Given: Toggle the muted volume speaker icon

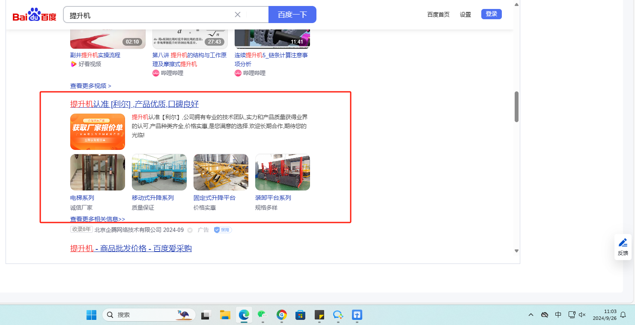Looking at the screenshot, I should (x=582, y=315).
